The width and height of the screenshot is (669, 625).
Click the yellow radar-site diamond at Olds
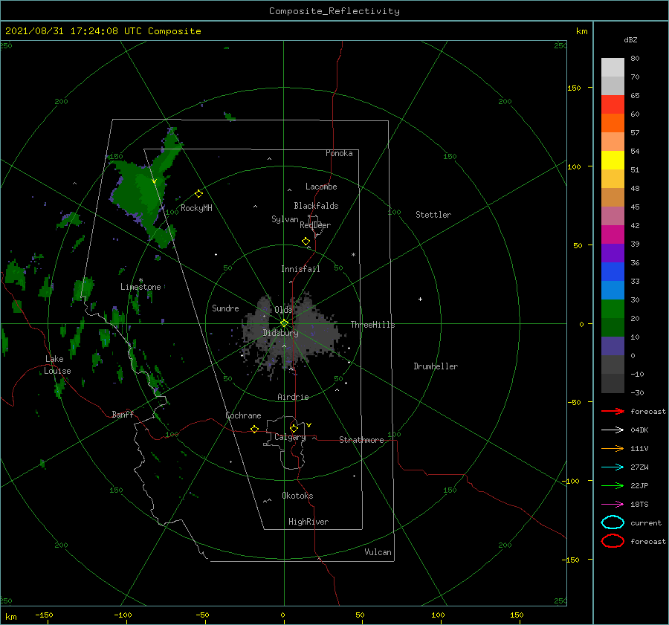284,323
